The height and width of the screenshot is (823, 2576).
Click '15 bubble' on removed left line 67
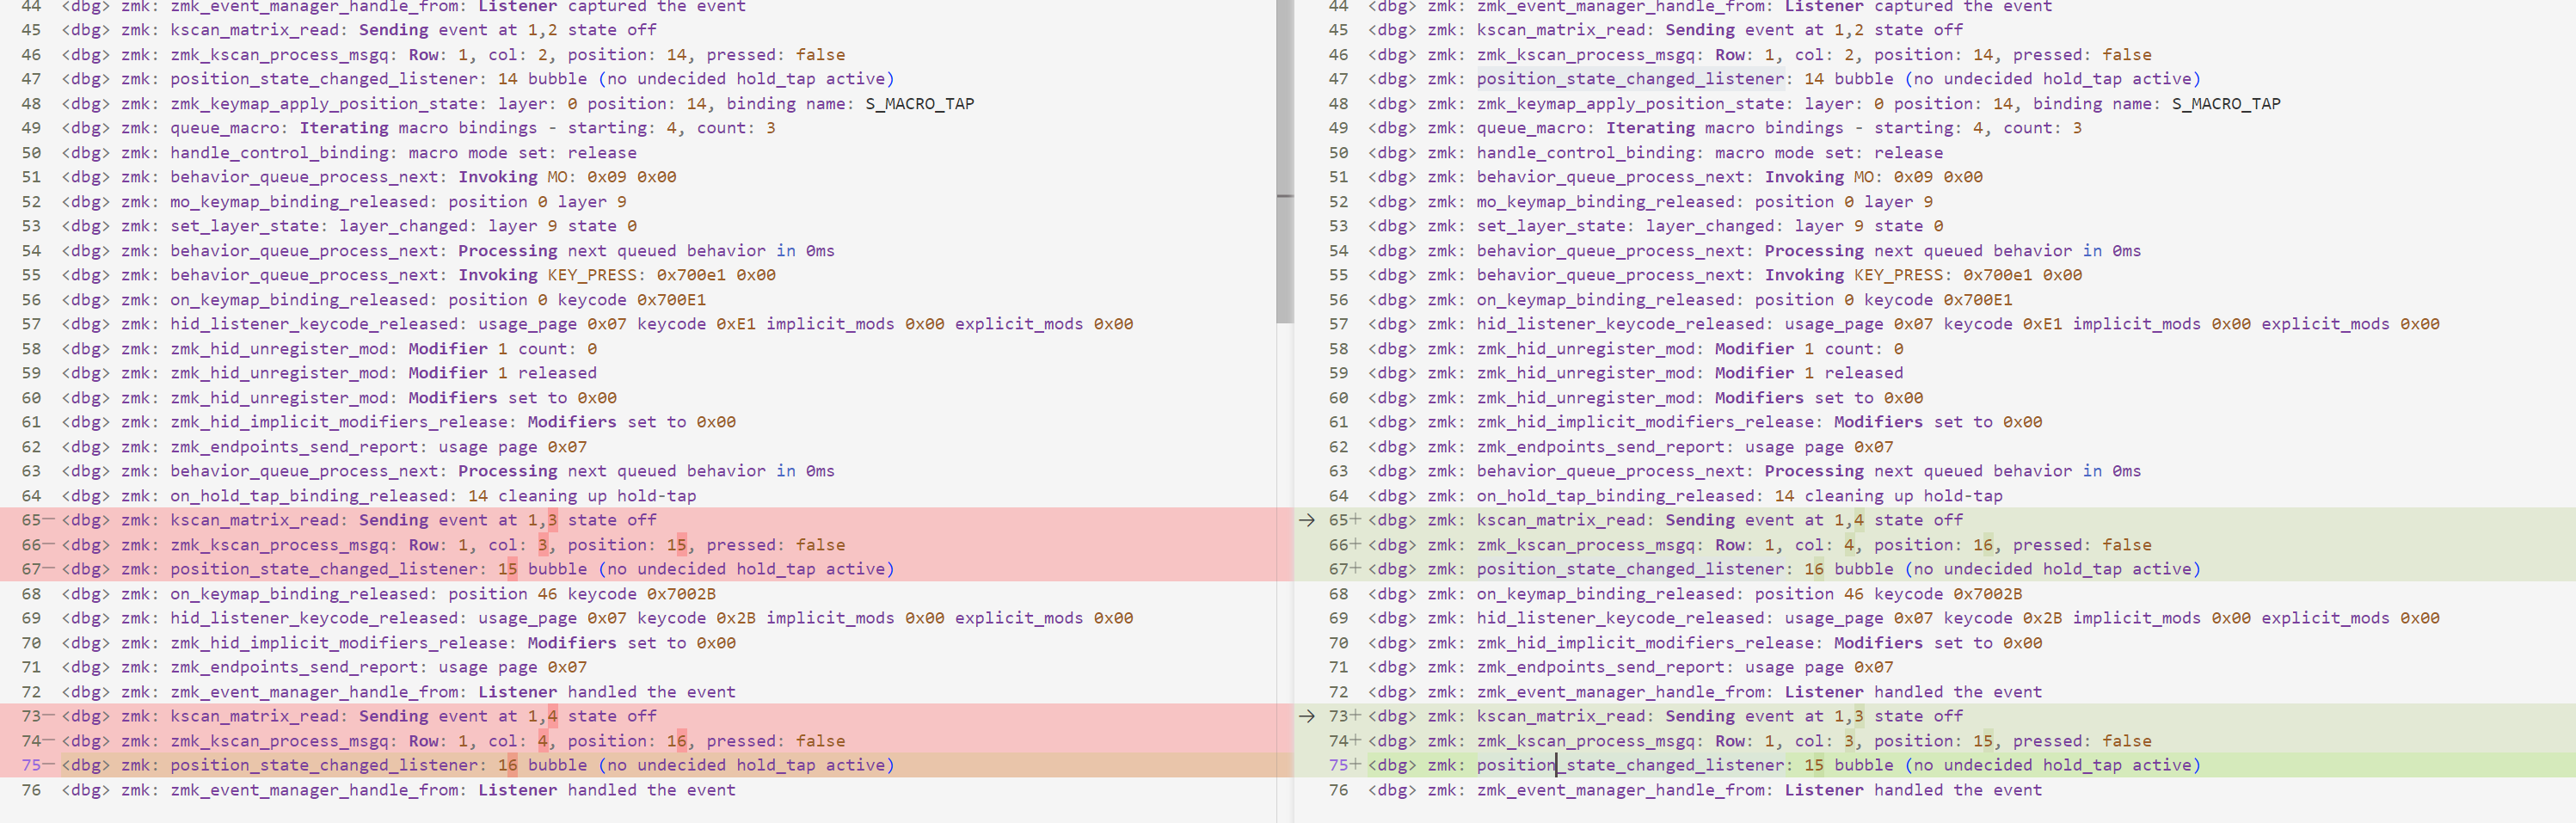(x=542, y=569)
